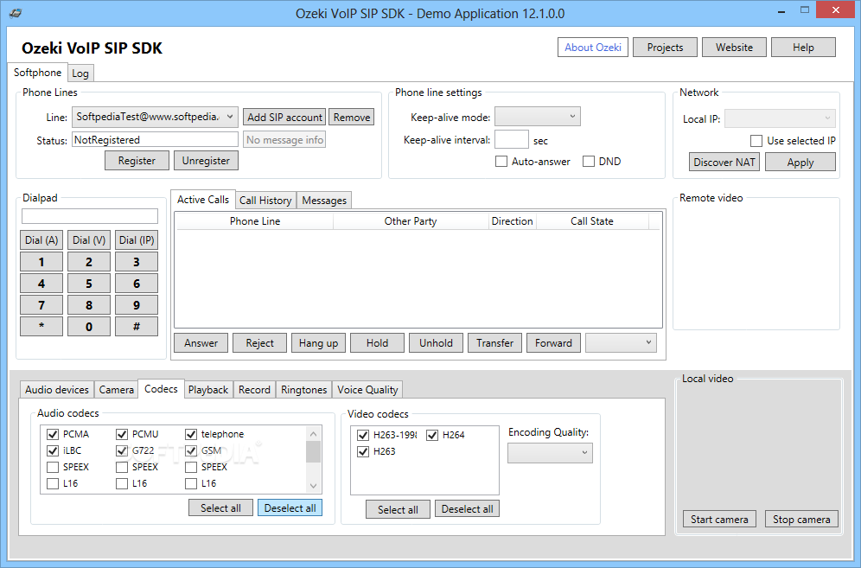Tap dialpad key 5

point(89,284)
